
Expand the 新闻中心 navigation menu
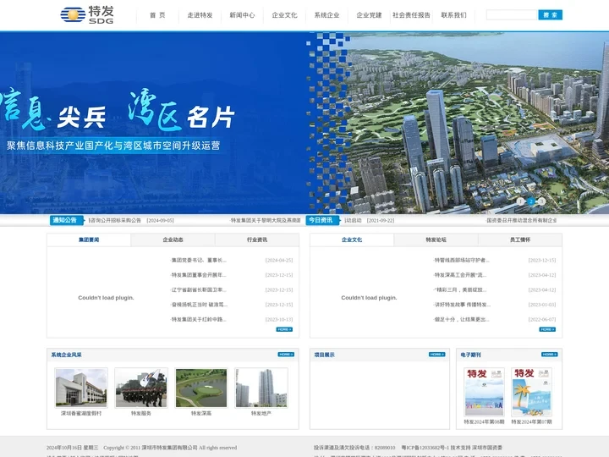coord(242,15)
